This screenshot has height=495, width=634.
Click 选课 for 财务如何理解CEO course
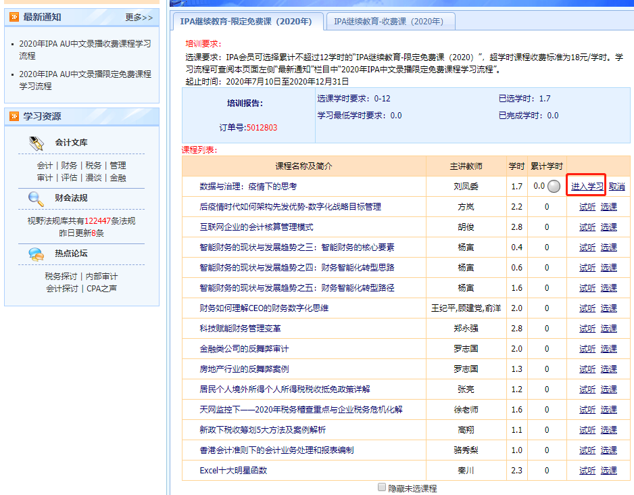pos(608,308)
